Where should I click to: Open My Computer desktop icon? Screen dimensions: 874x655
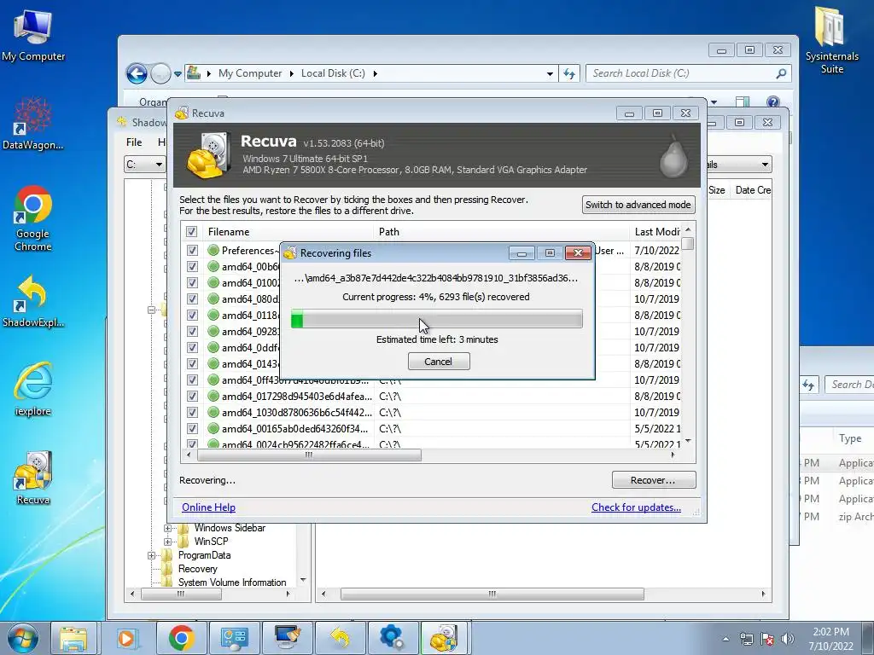33,35
